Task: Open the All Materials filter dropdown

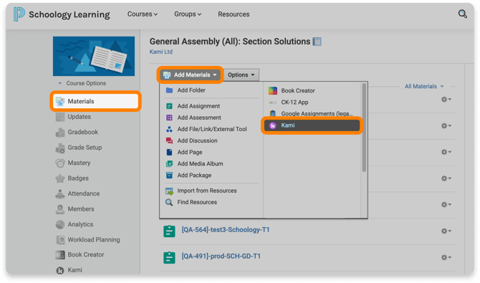Action: click(424, 87)
